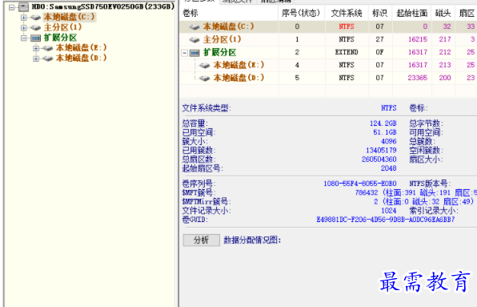
Task: Click the 数据分配情况图 label
Action: 252,240
